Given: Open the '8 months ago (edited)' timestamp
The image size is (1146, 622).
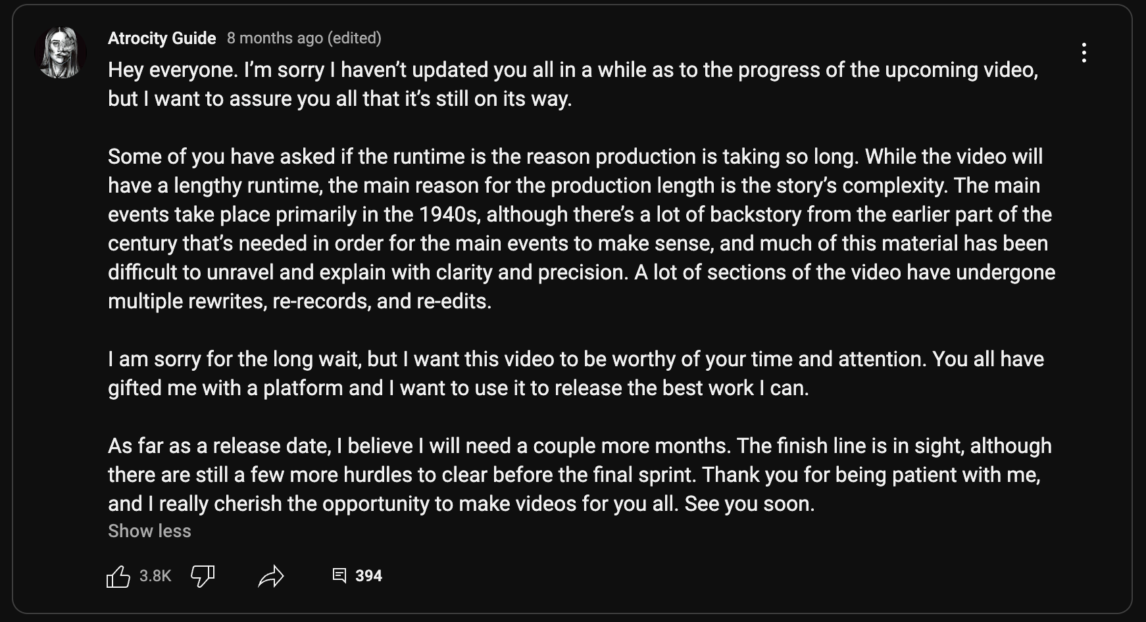Looking at the screenshot, I should coord(304,38).
